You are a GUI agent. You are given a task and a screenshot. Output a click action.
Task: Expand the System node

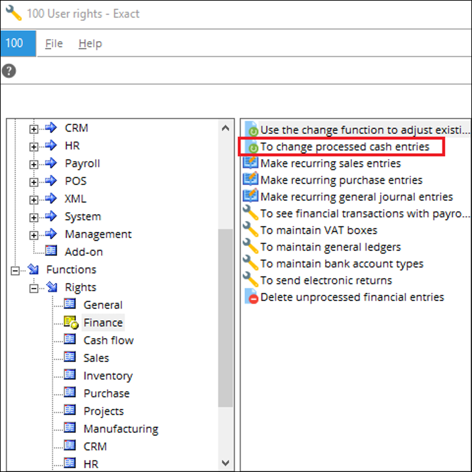pyautogui.click(x=33, y=218)
